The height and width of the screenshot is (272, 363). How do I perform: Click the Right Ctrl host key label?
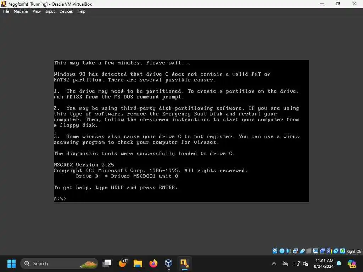pyautogui.click(x=354, y=251)
